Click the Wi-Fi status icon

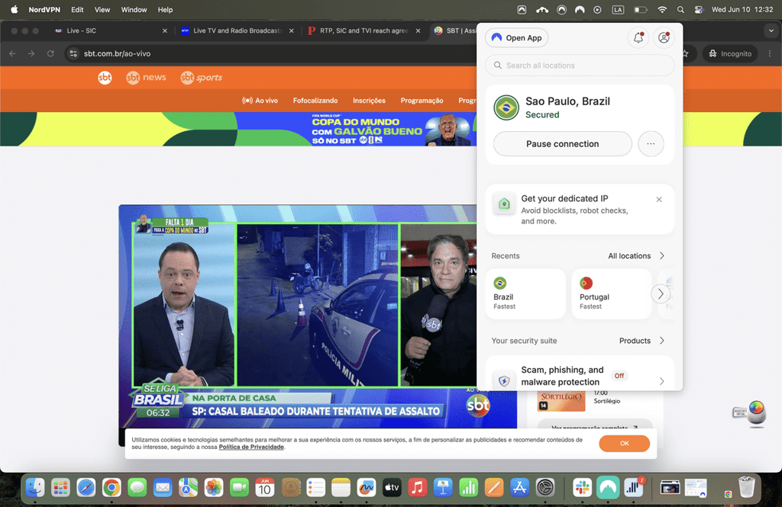point(662,9)
